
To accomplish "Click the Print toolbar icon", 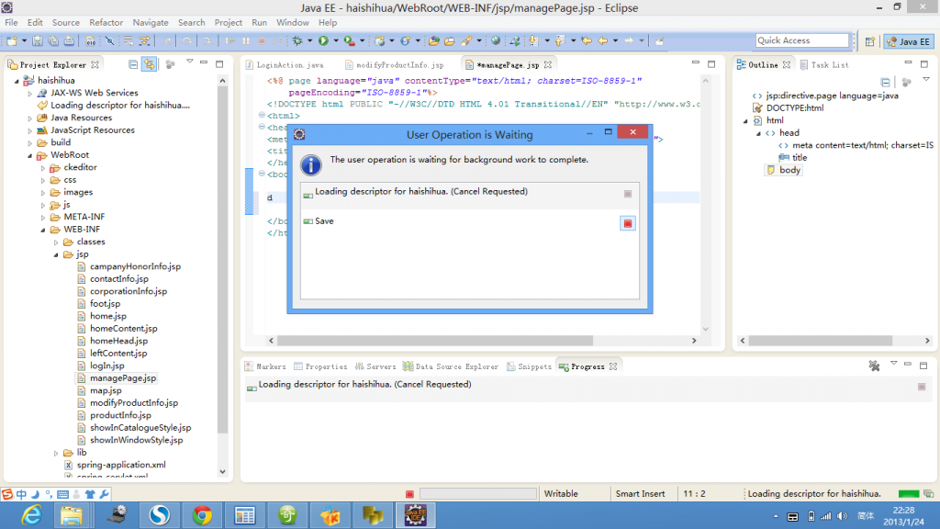I will (68, 40).
